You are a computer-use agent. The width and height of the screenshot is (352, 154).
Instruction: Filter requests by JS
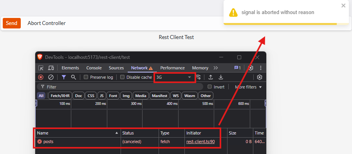(102, 96)
